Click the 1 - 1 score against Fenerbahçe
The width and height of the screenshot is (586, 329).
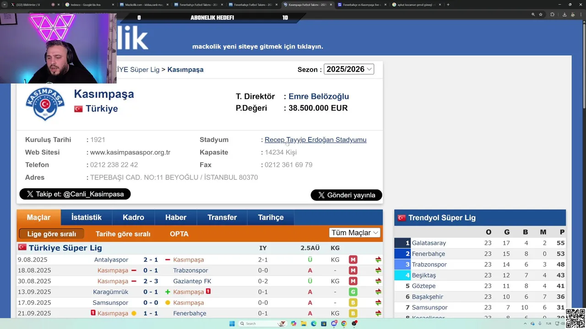pos(151,313)
